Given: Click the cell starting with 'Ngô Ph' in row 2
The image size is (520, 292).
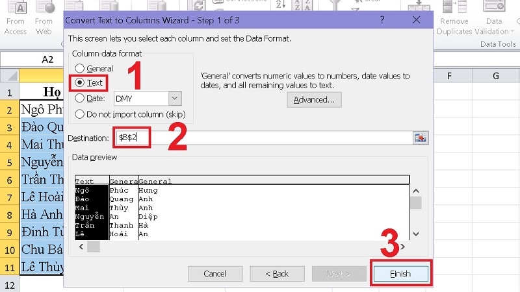Looking at the screenshot, I should pyautogui.click(x=42, y=110).
